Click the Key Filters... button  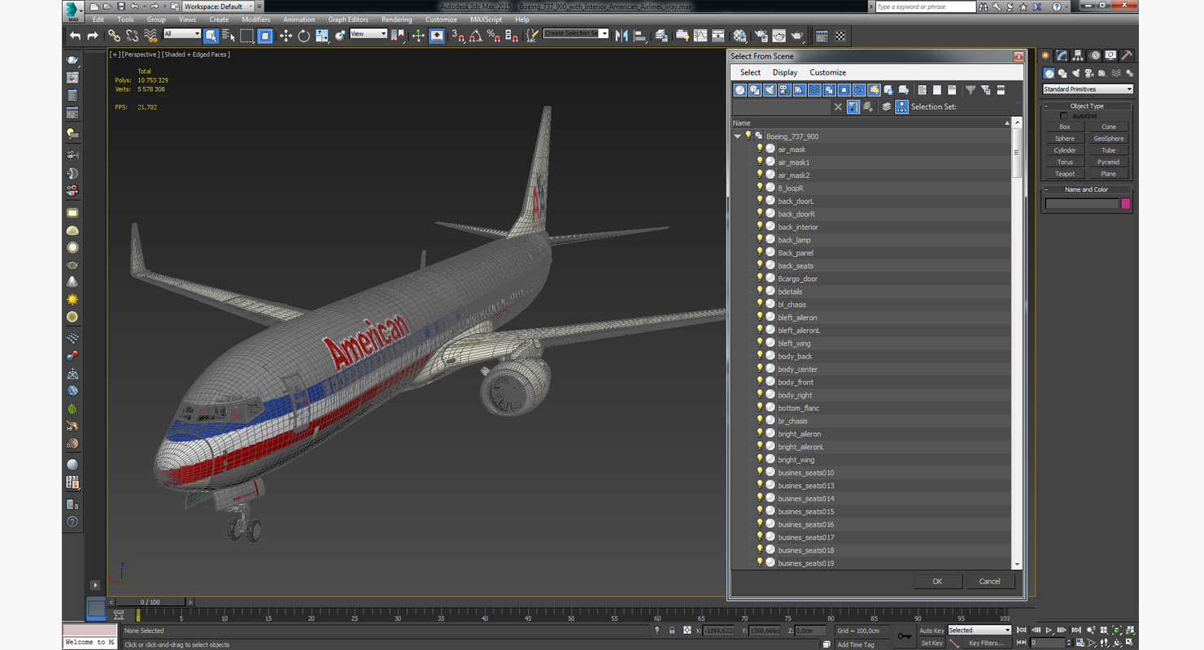(986, 643)
